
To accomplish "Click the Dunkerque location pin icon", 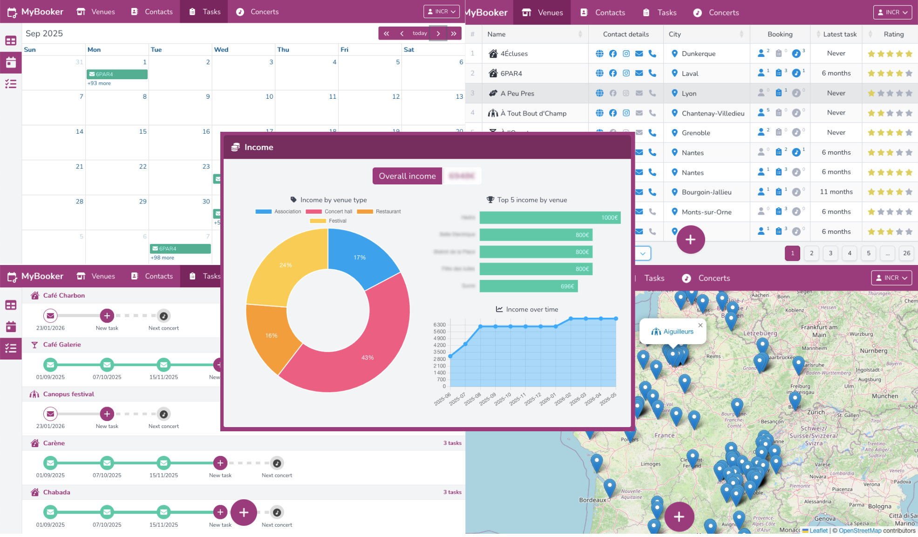I will click(x=674, y=54).
